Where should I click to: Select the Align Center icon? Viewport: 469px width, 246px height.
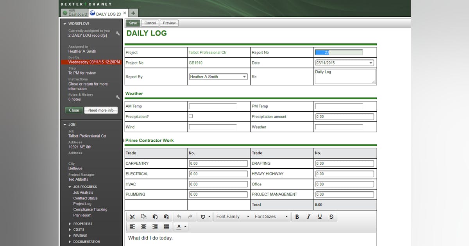click(x=144, y=226)
